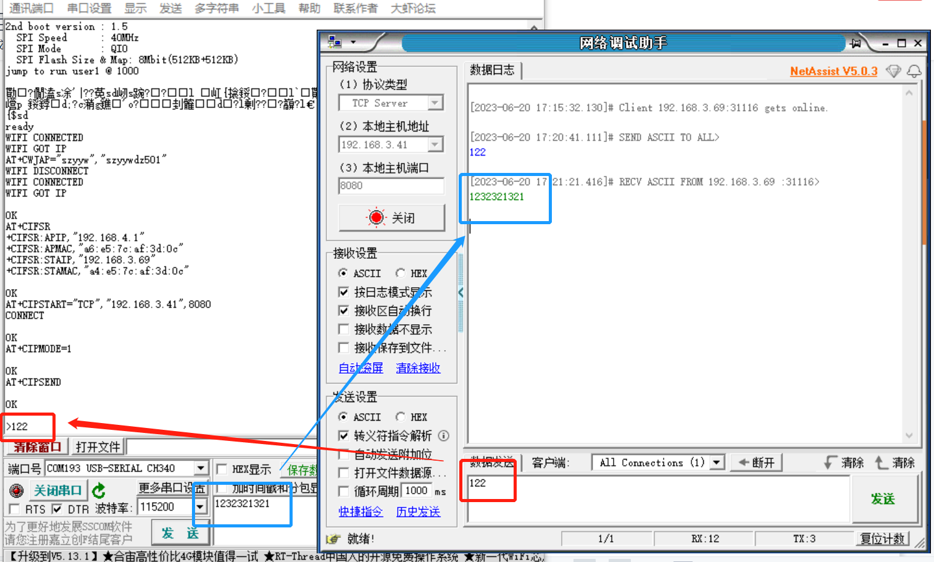Viewport: 934px width, 562px height.
Task: Clear send area with down-arrow 清除
Action: pos(844,462)
